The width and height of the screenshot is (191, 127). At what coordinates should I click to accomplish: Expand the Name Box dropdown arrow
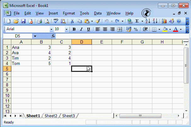pos(35,36)
